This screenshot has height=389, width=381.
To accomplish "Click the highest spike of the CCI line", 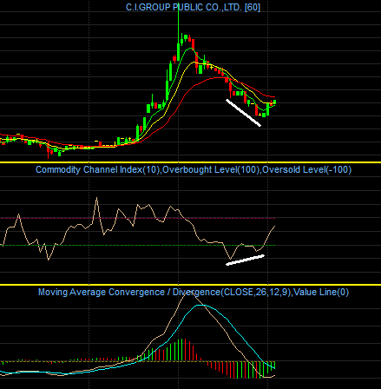I will pos(96,199).
